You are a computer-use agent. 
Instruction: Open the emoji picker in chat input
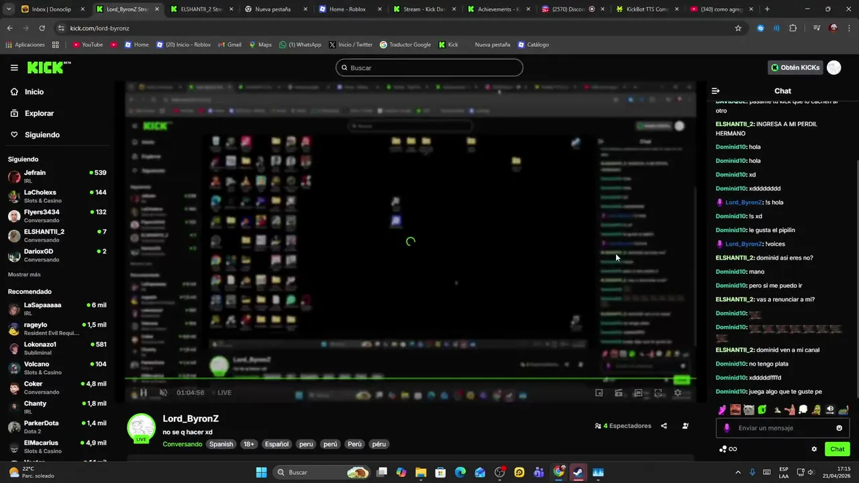coord(839,428)
